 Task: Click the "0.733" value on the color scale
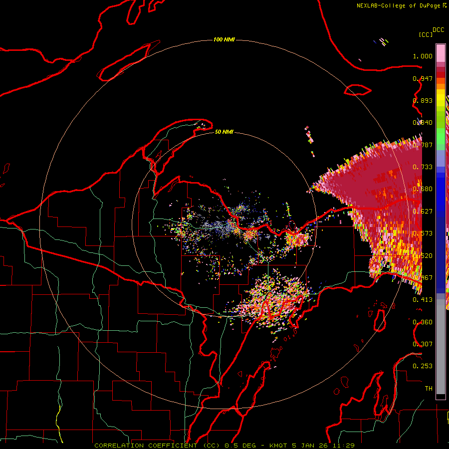423,167
